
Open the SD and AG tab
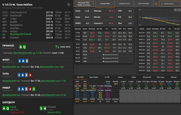[147, 77]
